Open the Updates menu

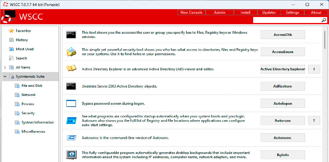pos(269,12)
